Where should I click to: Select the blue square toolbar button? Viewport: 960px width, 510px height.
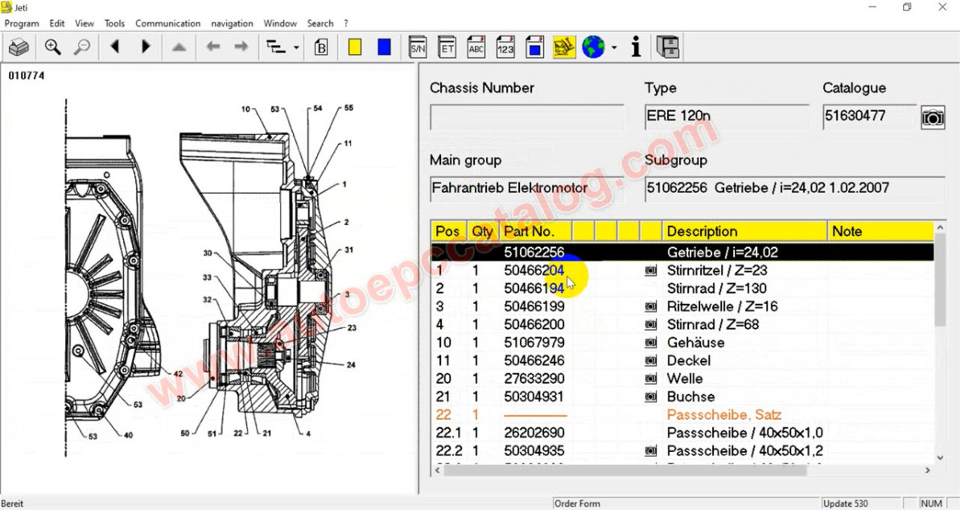385,47
